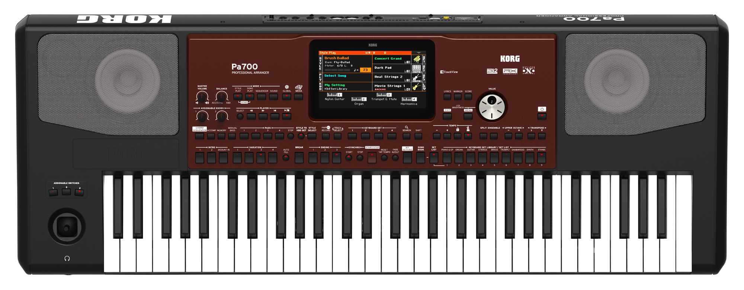This screenshot has width=744, height=290.
Task: Toggle the Split button
Action: 483,136
